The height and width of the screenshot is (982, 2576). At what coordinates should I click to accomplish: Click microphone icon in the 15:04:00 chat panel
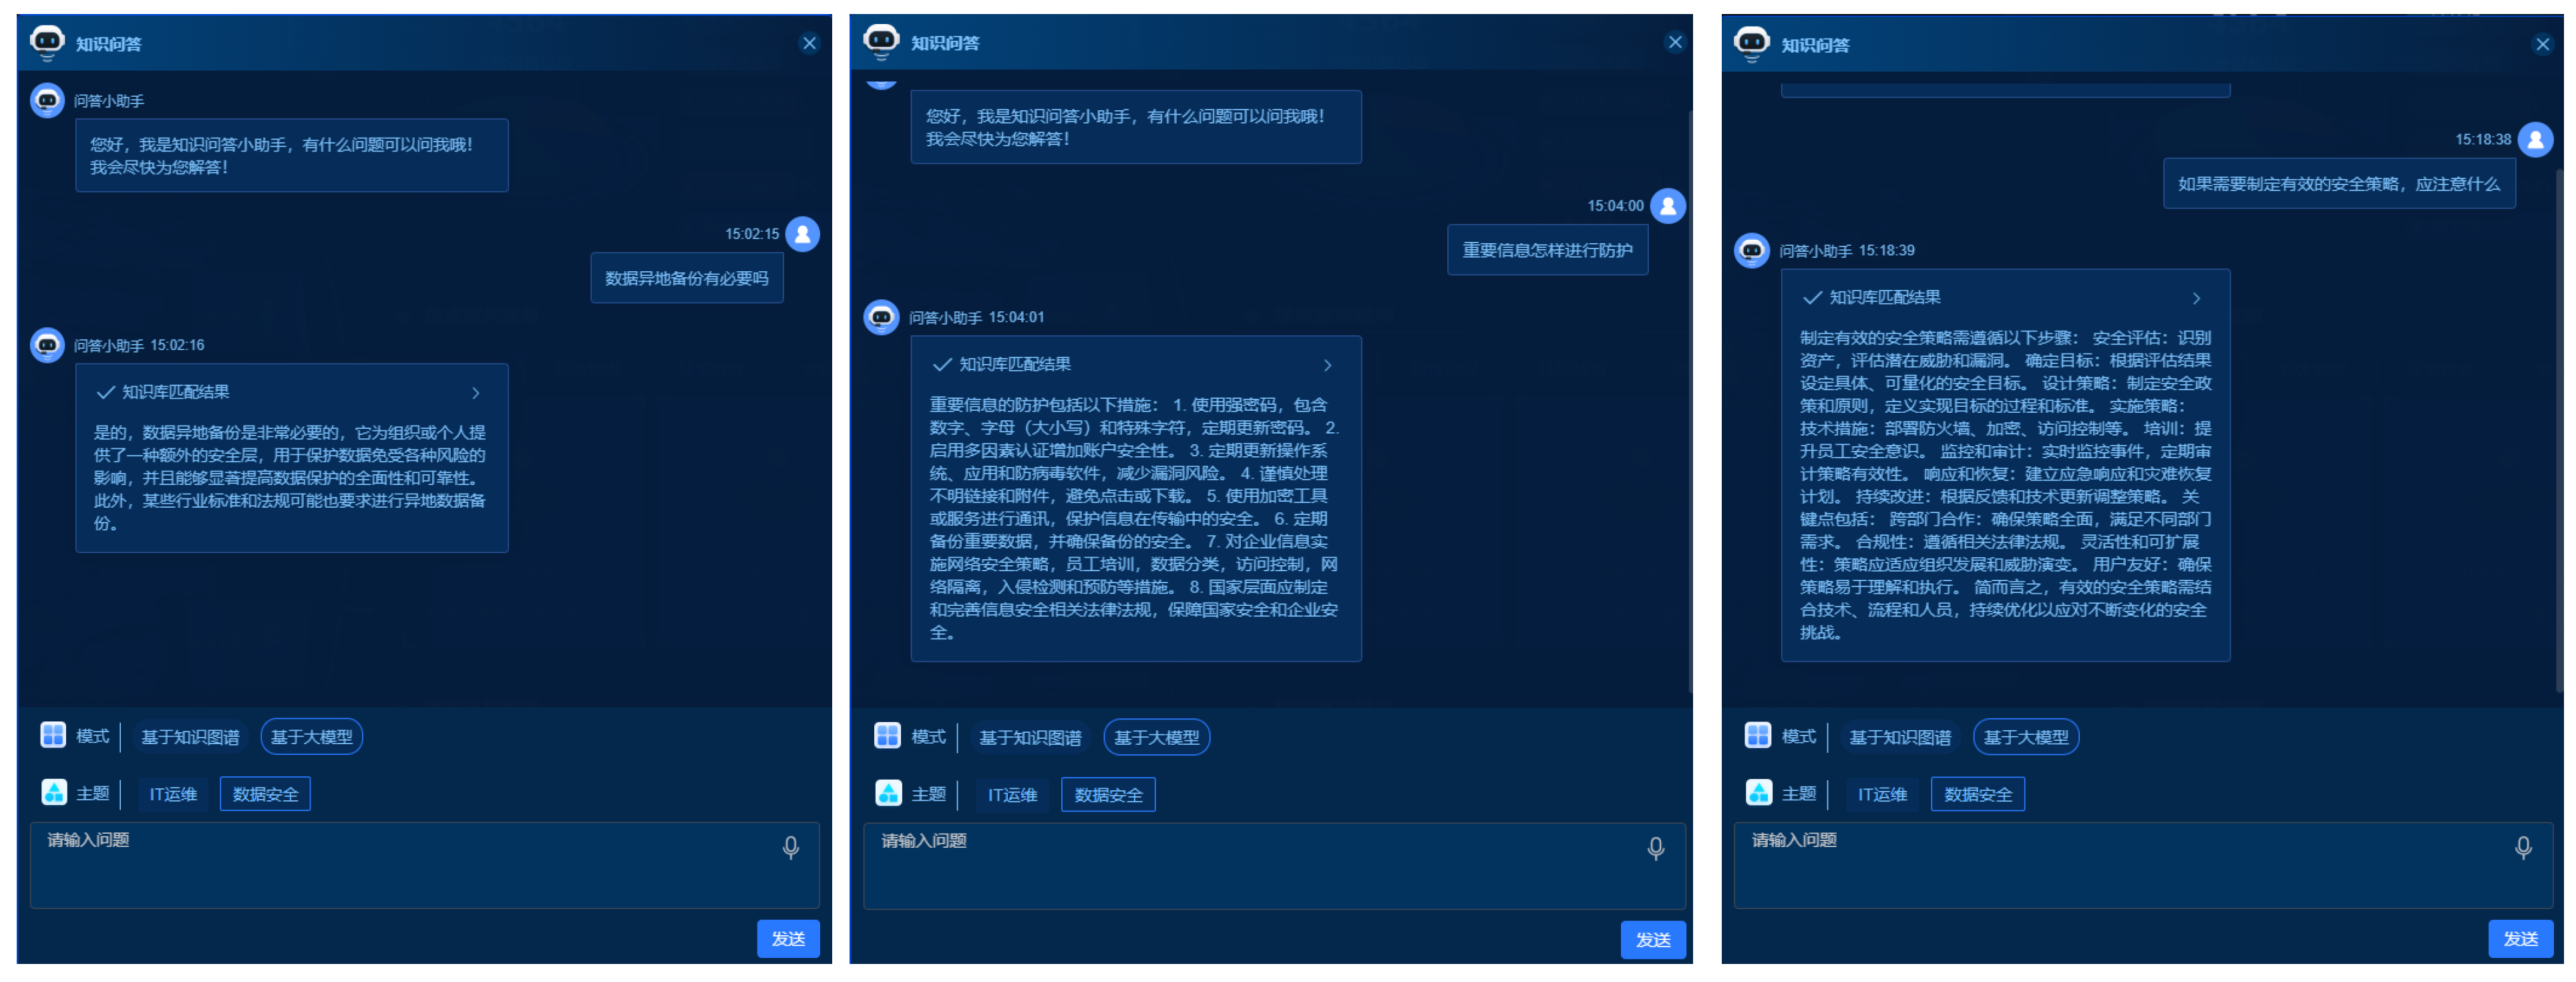click(x=1655, y=849)
